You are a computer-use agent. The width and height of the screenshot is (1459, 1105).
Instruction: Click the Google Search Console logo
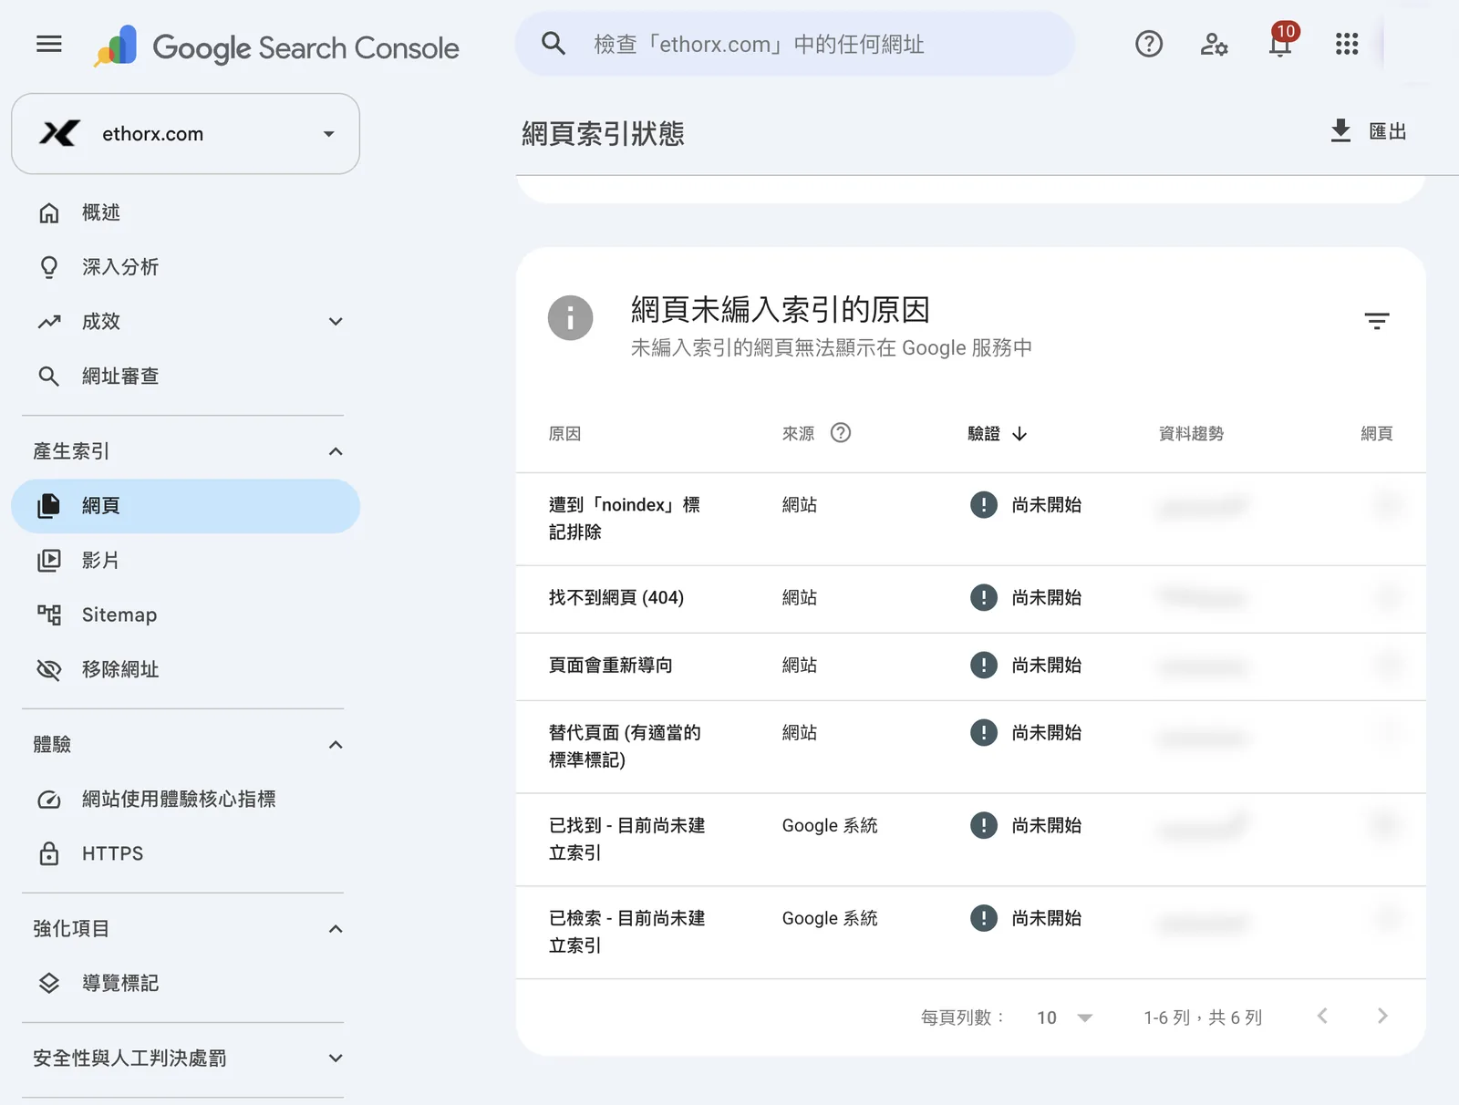pos(276,46)
